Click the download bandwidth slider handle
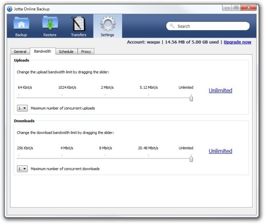Viewport: 265px width, 224px height. click(x=191, y=159)
